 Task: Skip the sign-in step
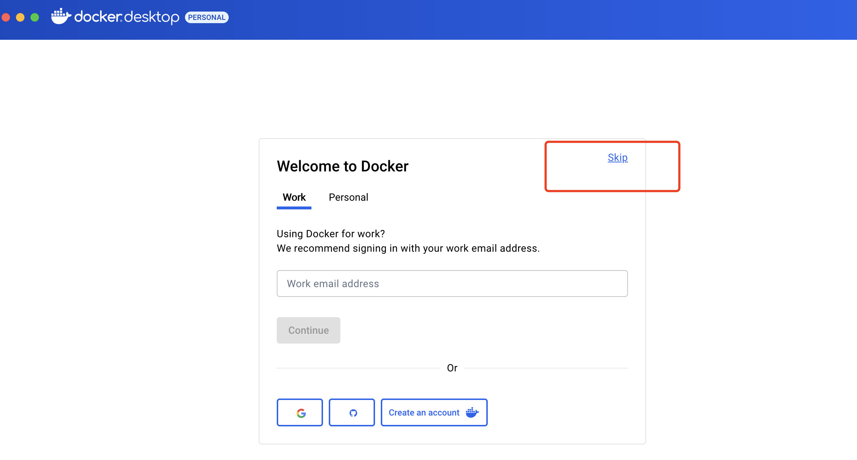click(617, 158)
